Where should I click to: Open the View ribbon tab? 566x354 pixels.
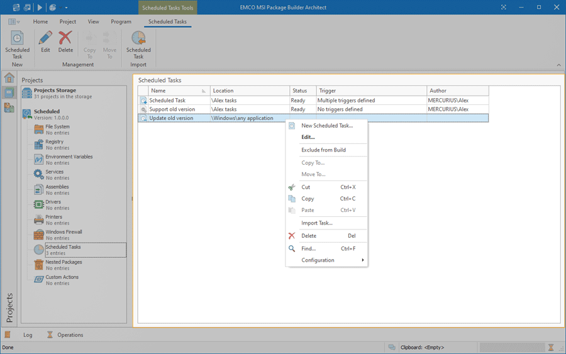point(94,21)
